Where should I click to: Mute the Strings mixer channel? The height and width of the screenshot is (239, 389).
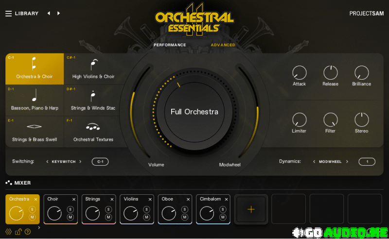(108, 217)
